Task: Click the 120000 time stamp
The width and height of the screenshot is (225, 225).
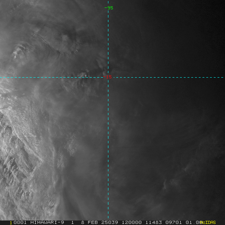Action: pyautogui.click(x=132, y=222)
